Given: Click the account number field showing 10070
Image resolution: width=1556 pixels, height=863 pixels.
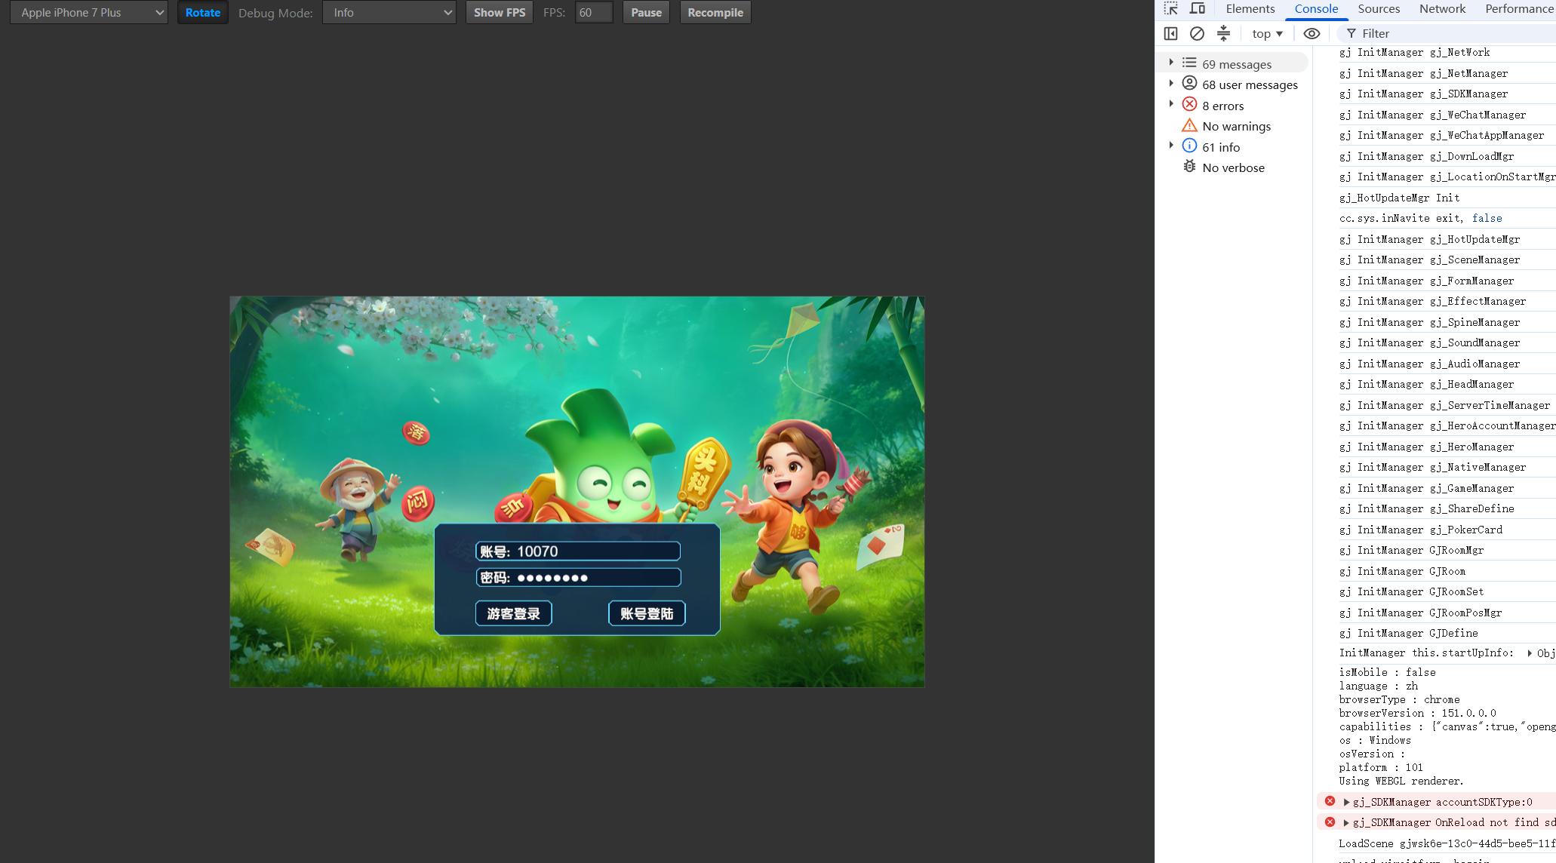Looking at the screenshot, I should [x=578, y=551].
